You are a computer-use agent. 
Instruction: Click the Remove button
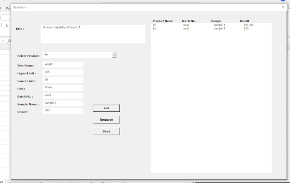pyautogui.click(x=106, y=120)
